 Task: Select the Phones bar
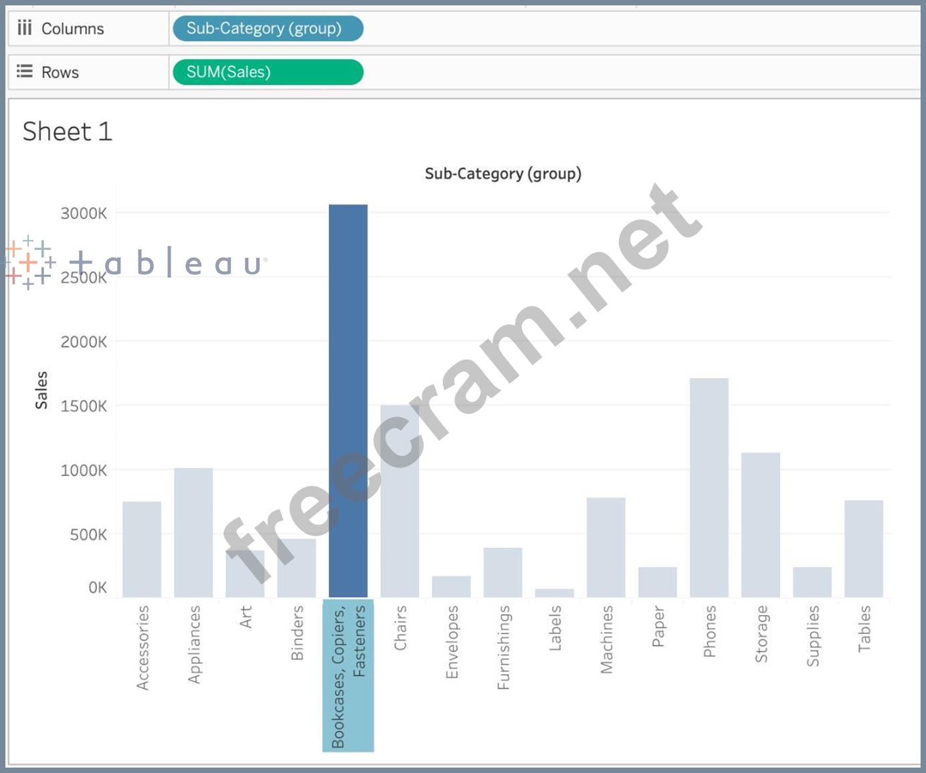tap(709, 487)
